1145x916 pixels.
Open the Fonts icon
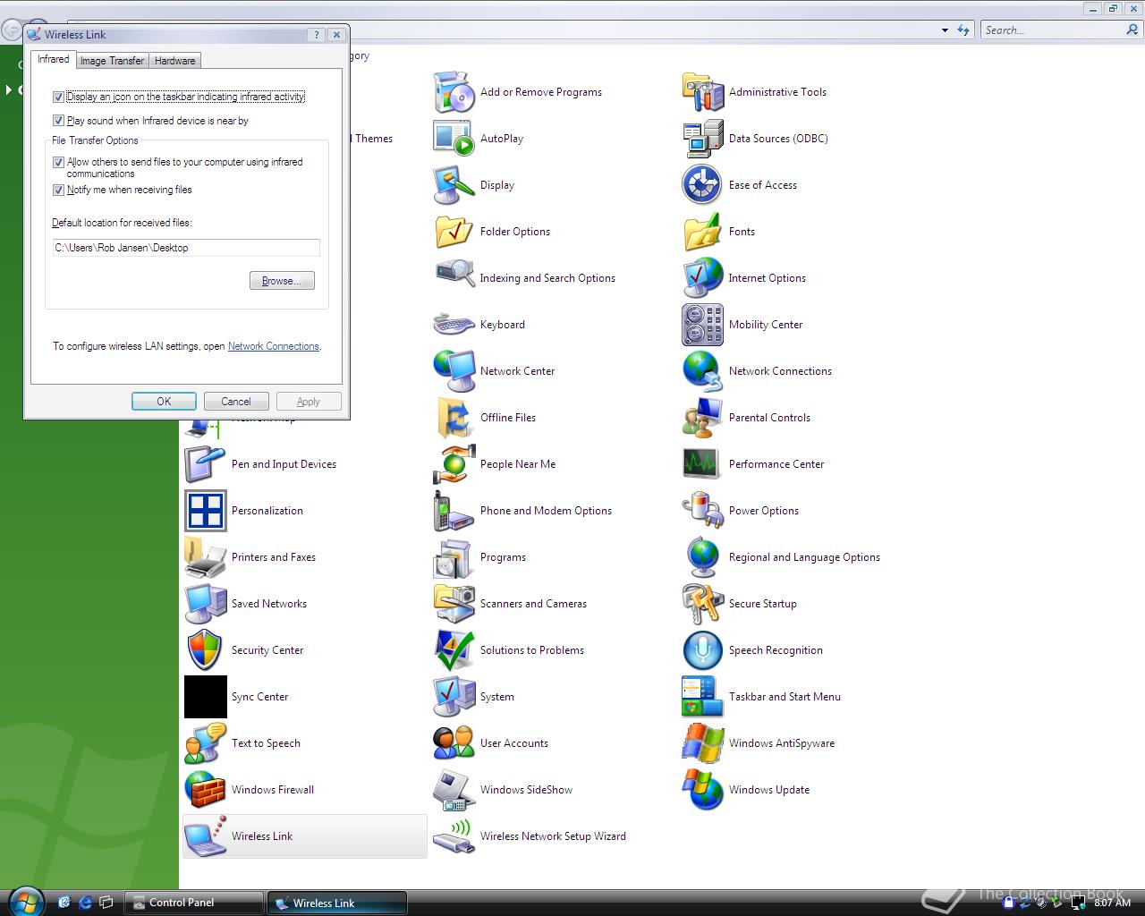(702, 232)
